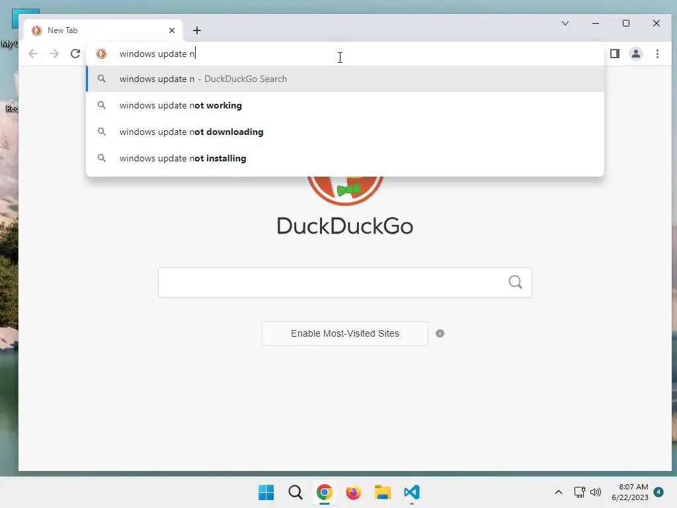This screenshot has height=508, width=677.
Task: Click the Chrome taskbar icon
Action: (x=324, y=492)
